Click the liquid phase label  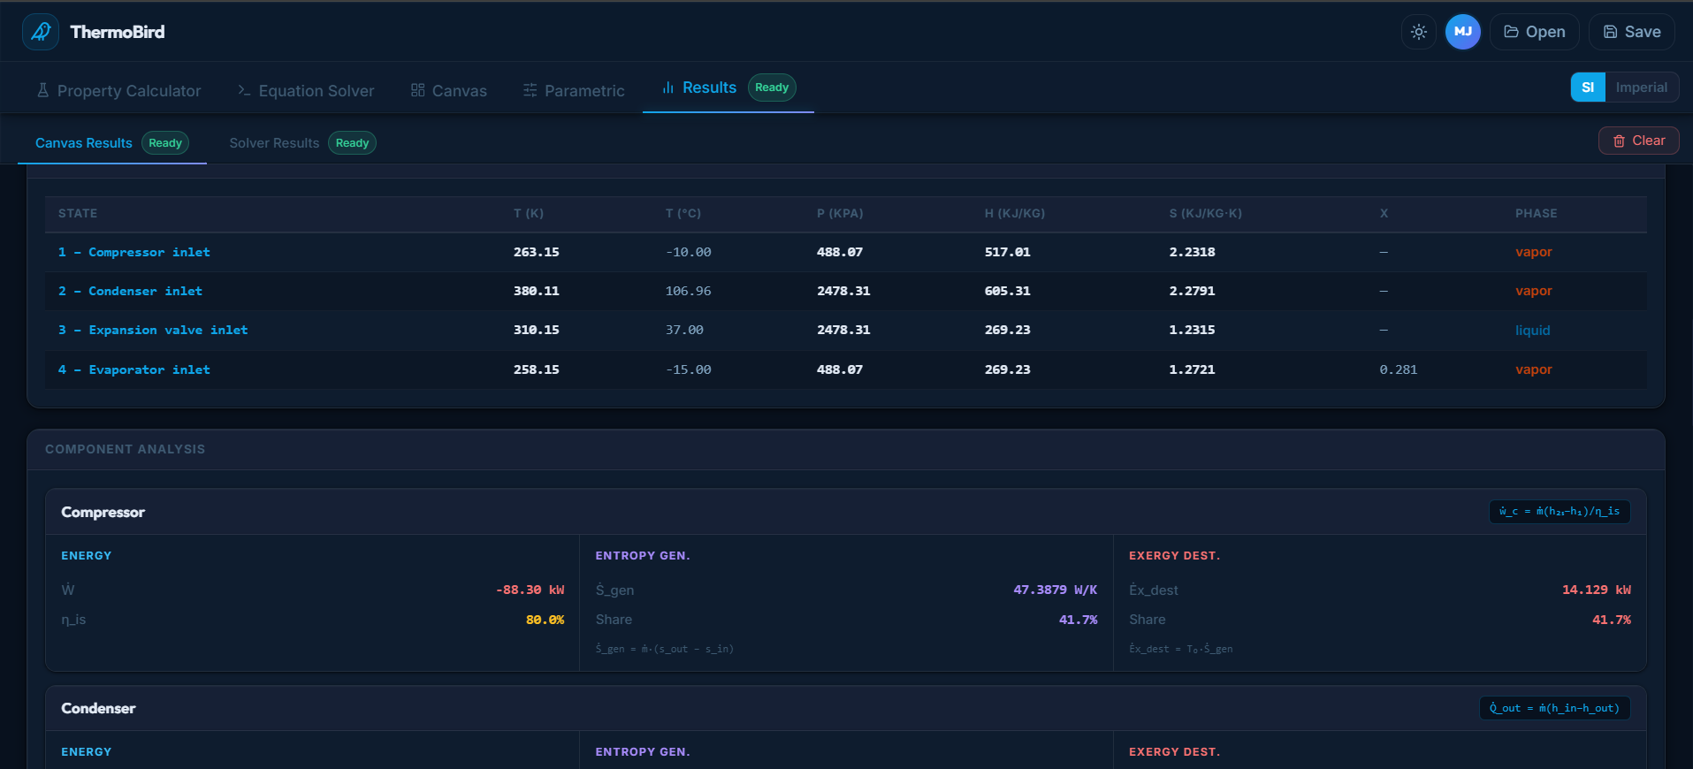[1533, 330]
